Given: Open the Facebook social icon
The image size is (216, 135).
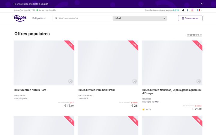Looking at the screenshot, I should [187, 10].
